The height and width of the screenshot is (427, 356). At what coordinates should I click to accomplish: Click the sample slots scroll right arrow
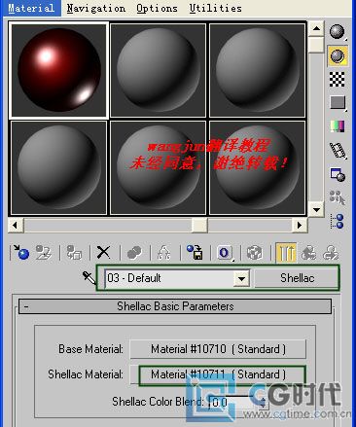point(300,225)
